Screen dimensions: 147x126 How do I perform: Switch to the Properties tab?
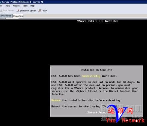point(18,16)
